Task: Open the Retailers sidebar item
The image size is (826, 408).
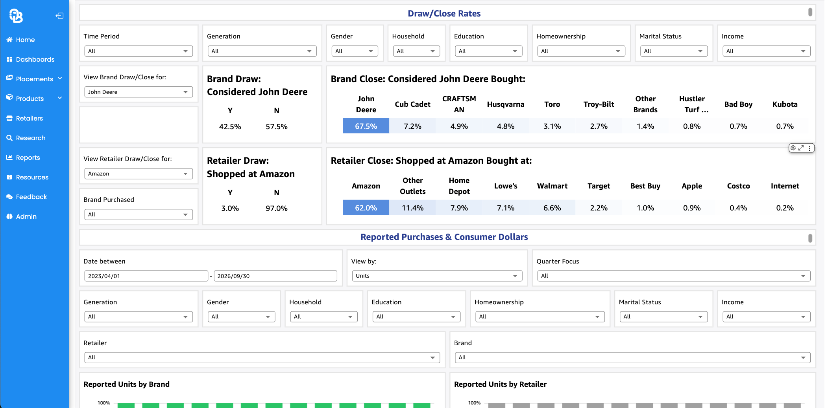Action: point(30,118)
